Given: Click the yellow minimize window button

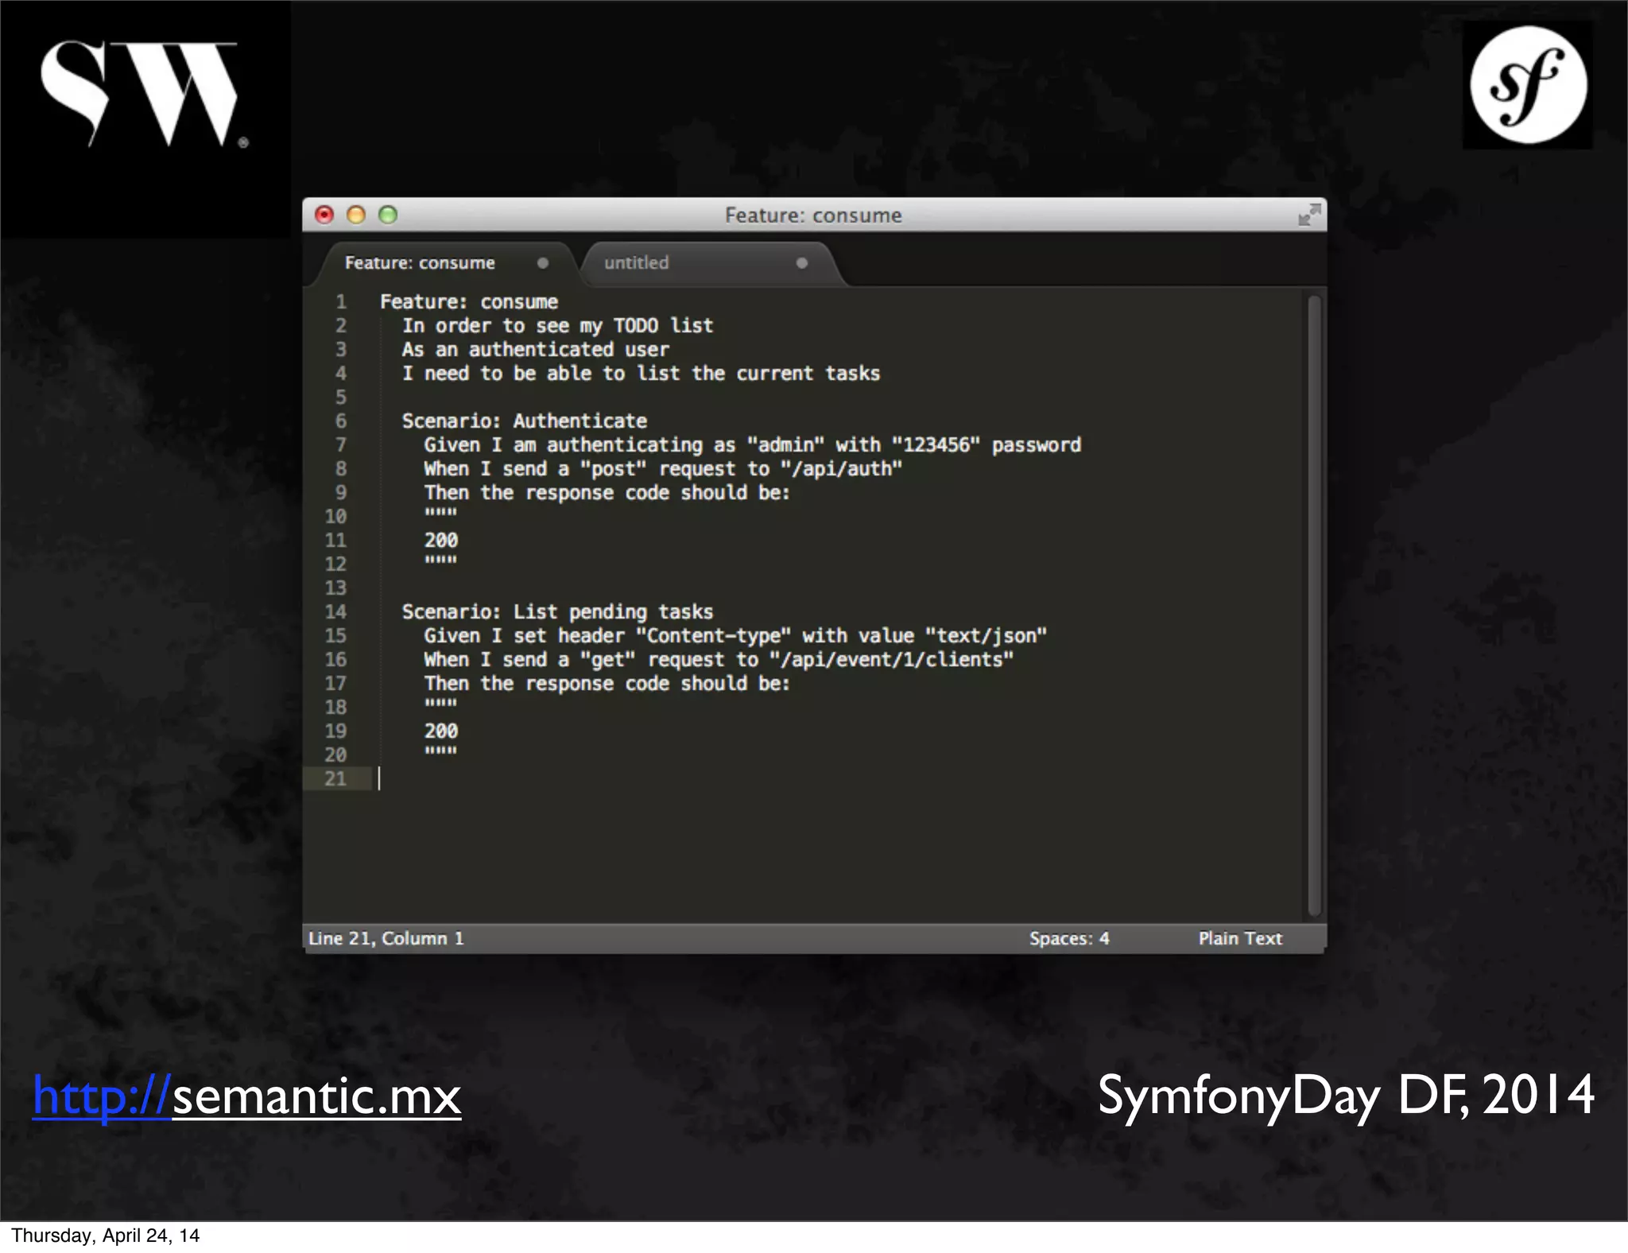Looking at the screenshot, I should pyautogui.click(x=356, y=215).
